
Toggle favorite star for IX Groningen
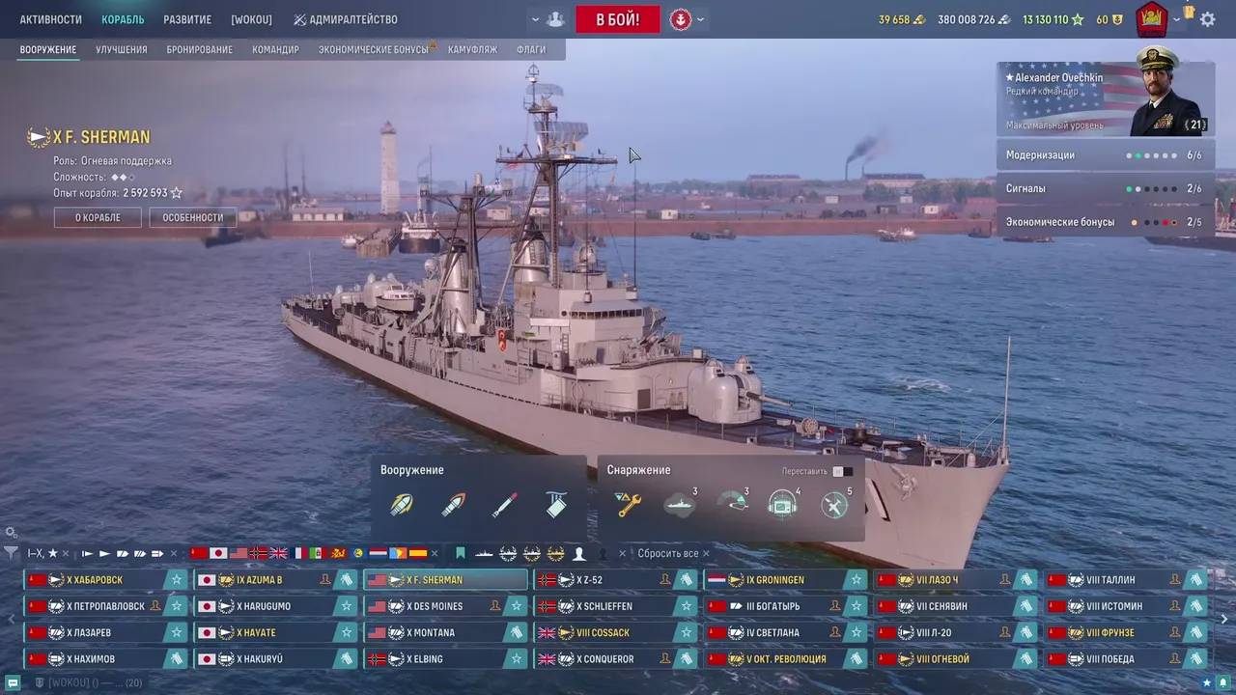[x=856, y=580]
